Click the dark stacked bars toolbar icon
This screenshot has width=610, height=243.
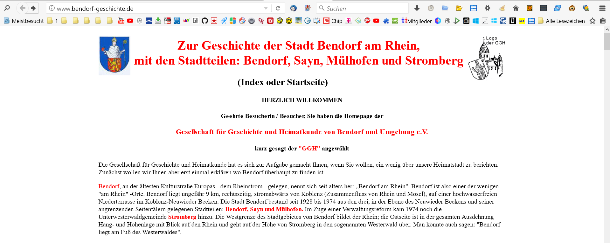[544, 8]
